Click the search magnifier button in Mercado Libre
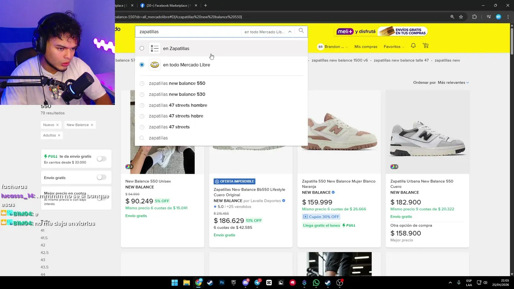The height and width of the screenshot is (289, 514). point(301,31)
